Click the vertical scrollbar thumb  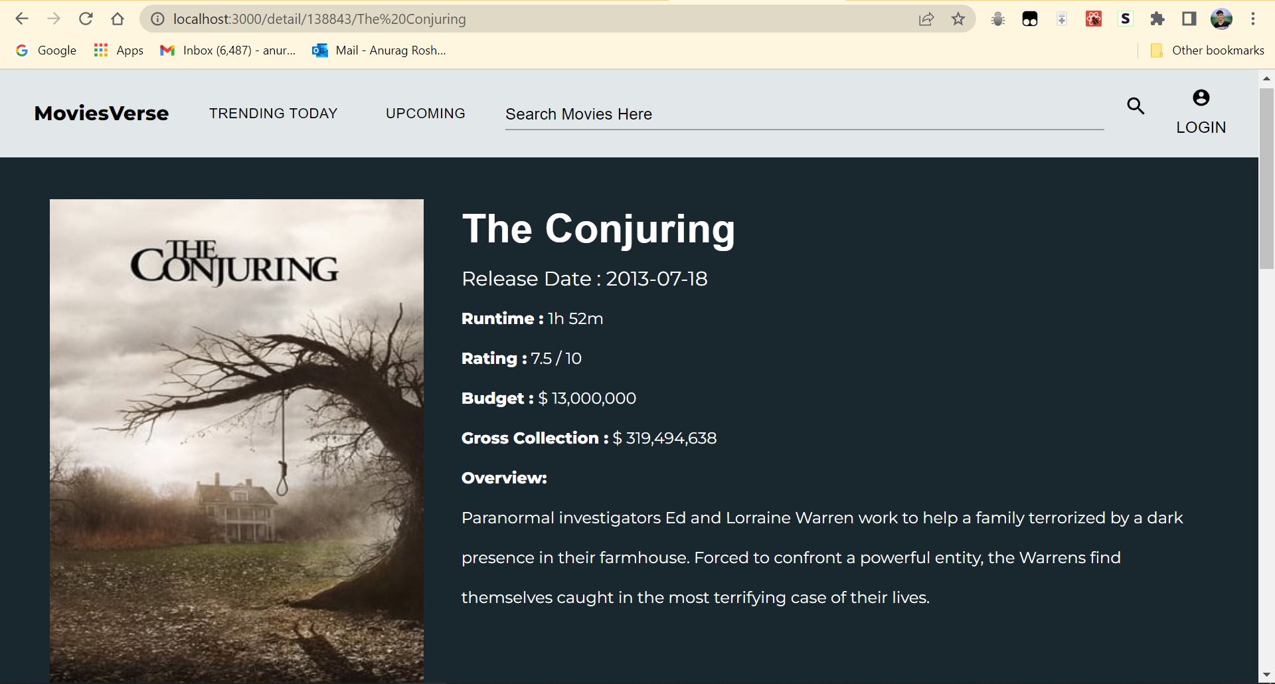pos(1266,179)
